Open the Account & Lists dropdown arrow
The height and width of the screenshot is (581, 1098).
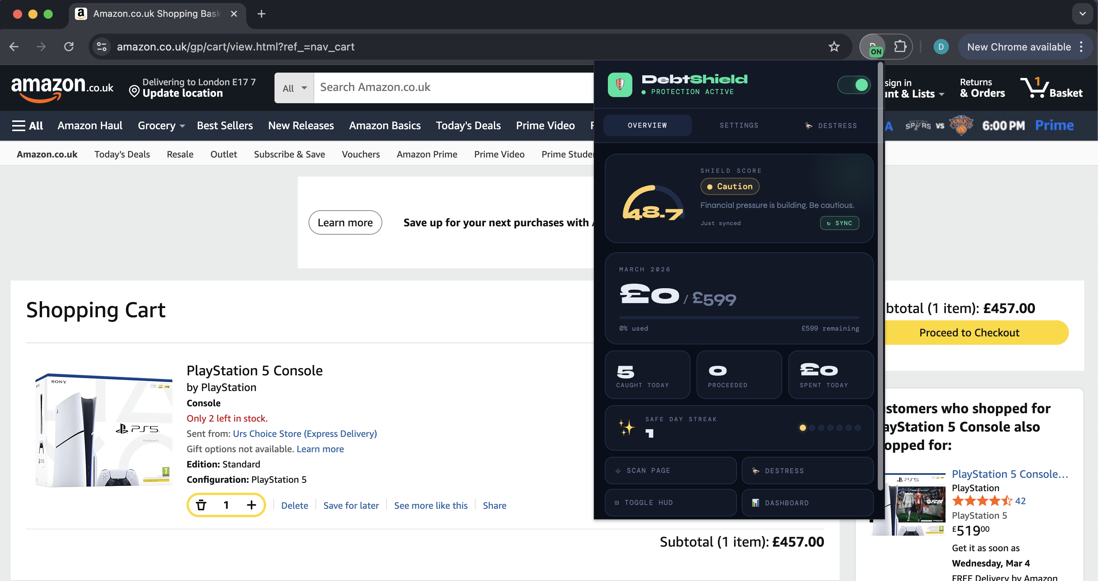942,94
